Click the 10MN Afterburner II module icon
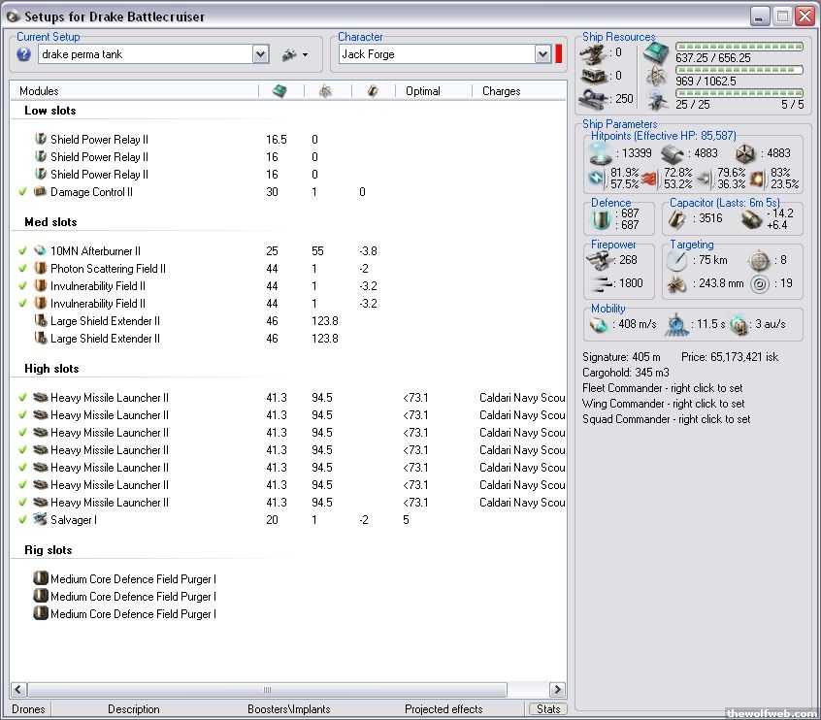821x720 pixels. pos(41,251)
